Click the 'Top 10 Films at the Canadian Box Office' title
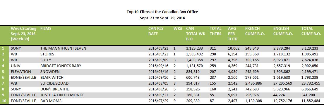The image size is (324, 105). click(162, 12)
